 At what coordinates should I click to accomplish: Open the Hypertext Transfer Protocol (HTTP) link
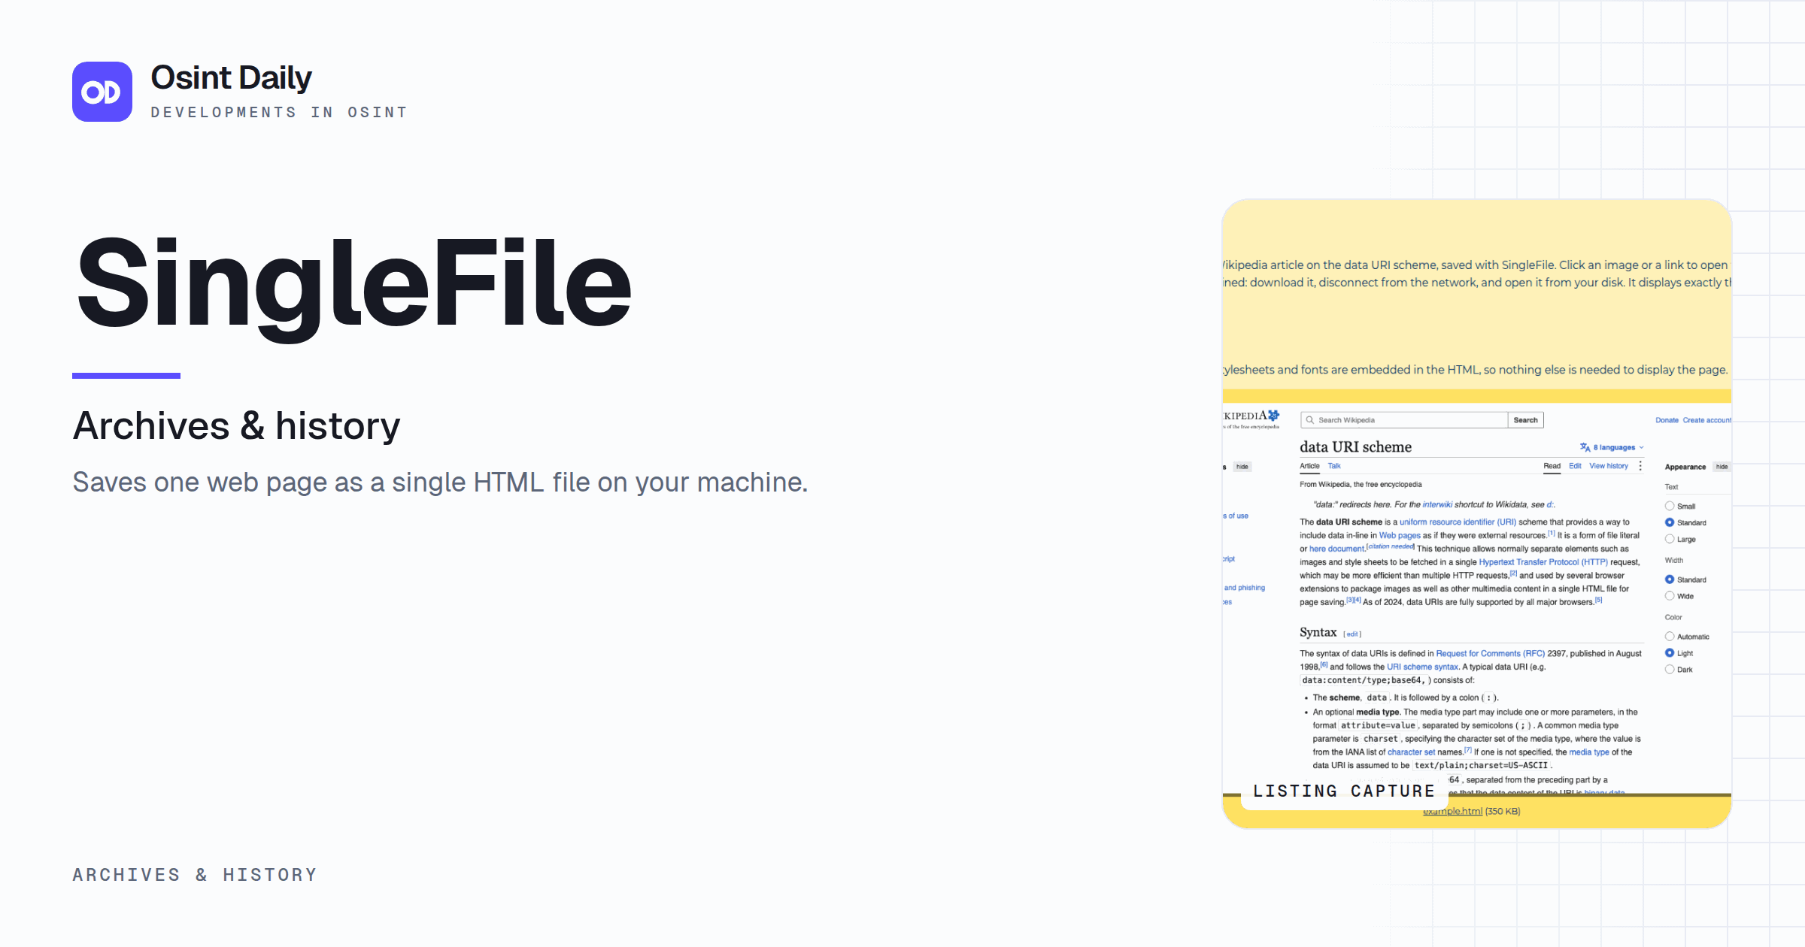[1543, 562]
